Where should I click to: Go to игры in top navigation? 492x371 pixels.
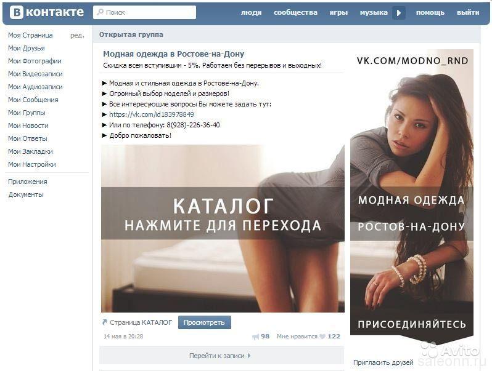(338, 12)
